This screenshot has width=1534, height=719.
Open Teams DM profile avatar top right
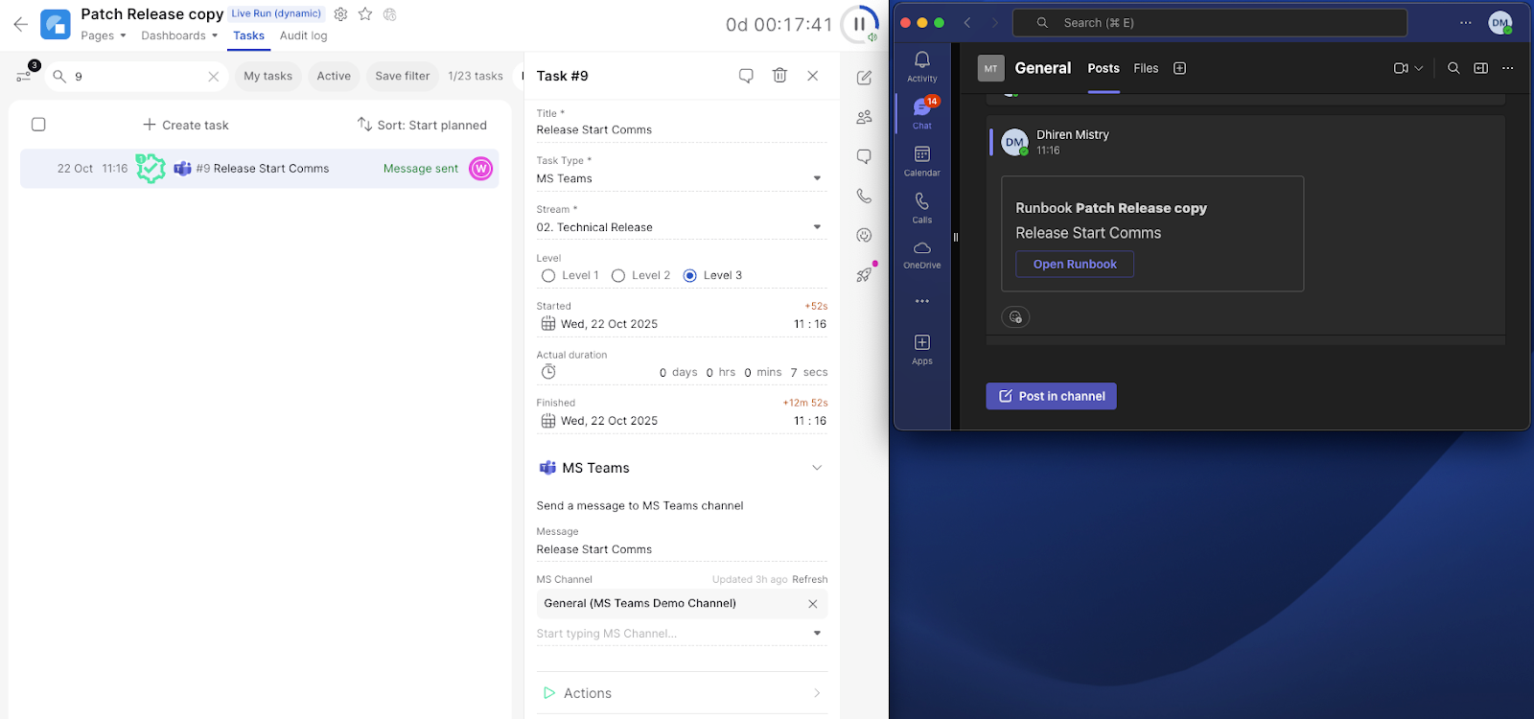tap(1499, 23)
